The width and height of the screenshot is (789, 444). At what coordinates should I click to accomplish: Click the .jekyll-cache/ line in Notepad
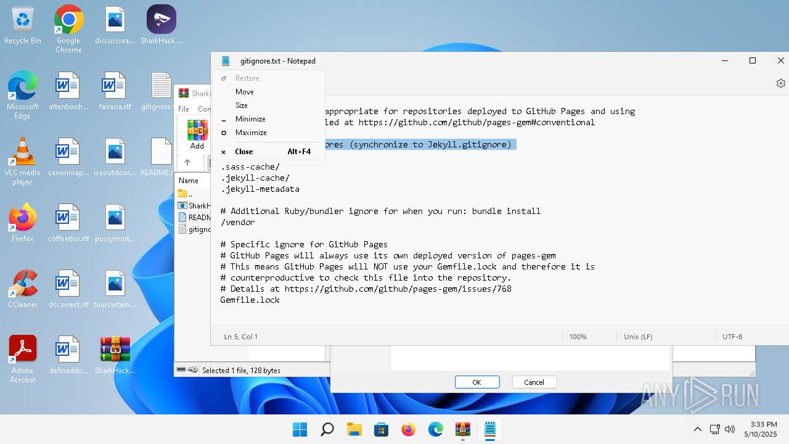pos(255,178)
